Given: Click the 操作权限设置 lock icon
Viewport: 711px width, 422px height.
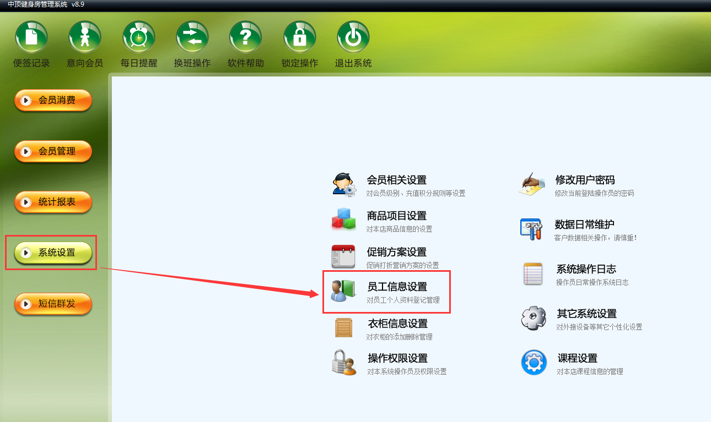Looking at the screenshot, I should tap(344, 363).
